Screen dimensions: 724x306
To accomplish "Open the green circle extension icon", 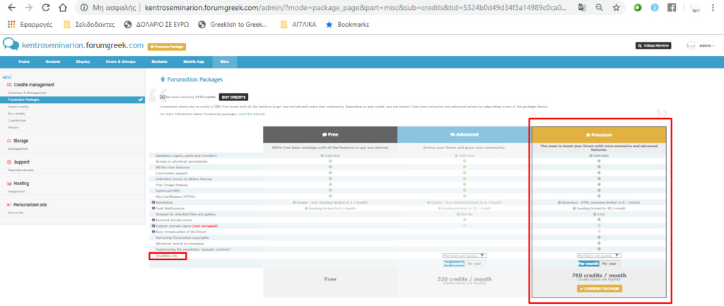I will click(x=638, y=8).
